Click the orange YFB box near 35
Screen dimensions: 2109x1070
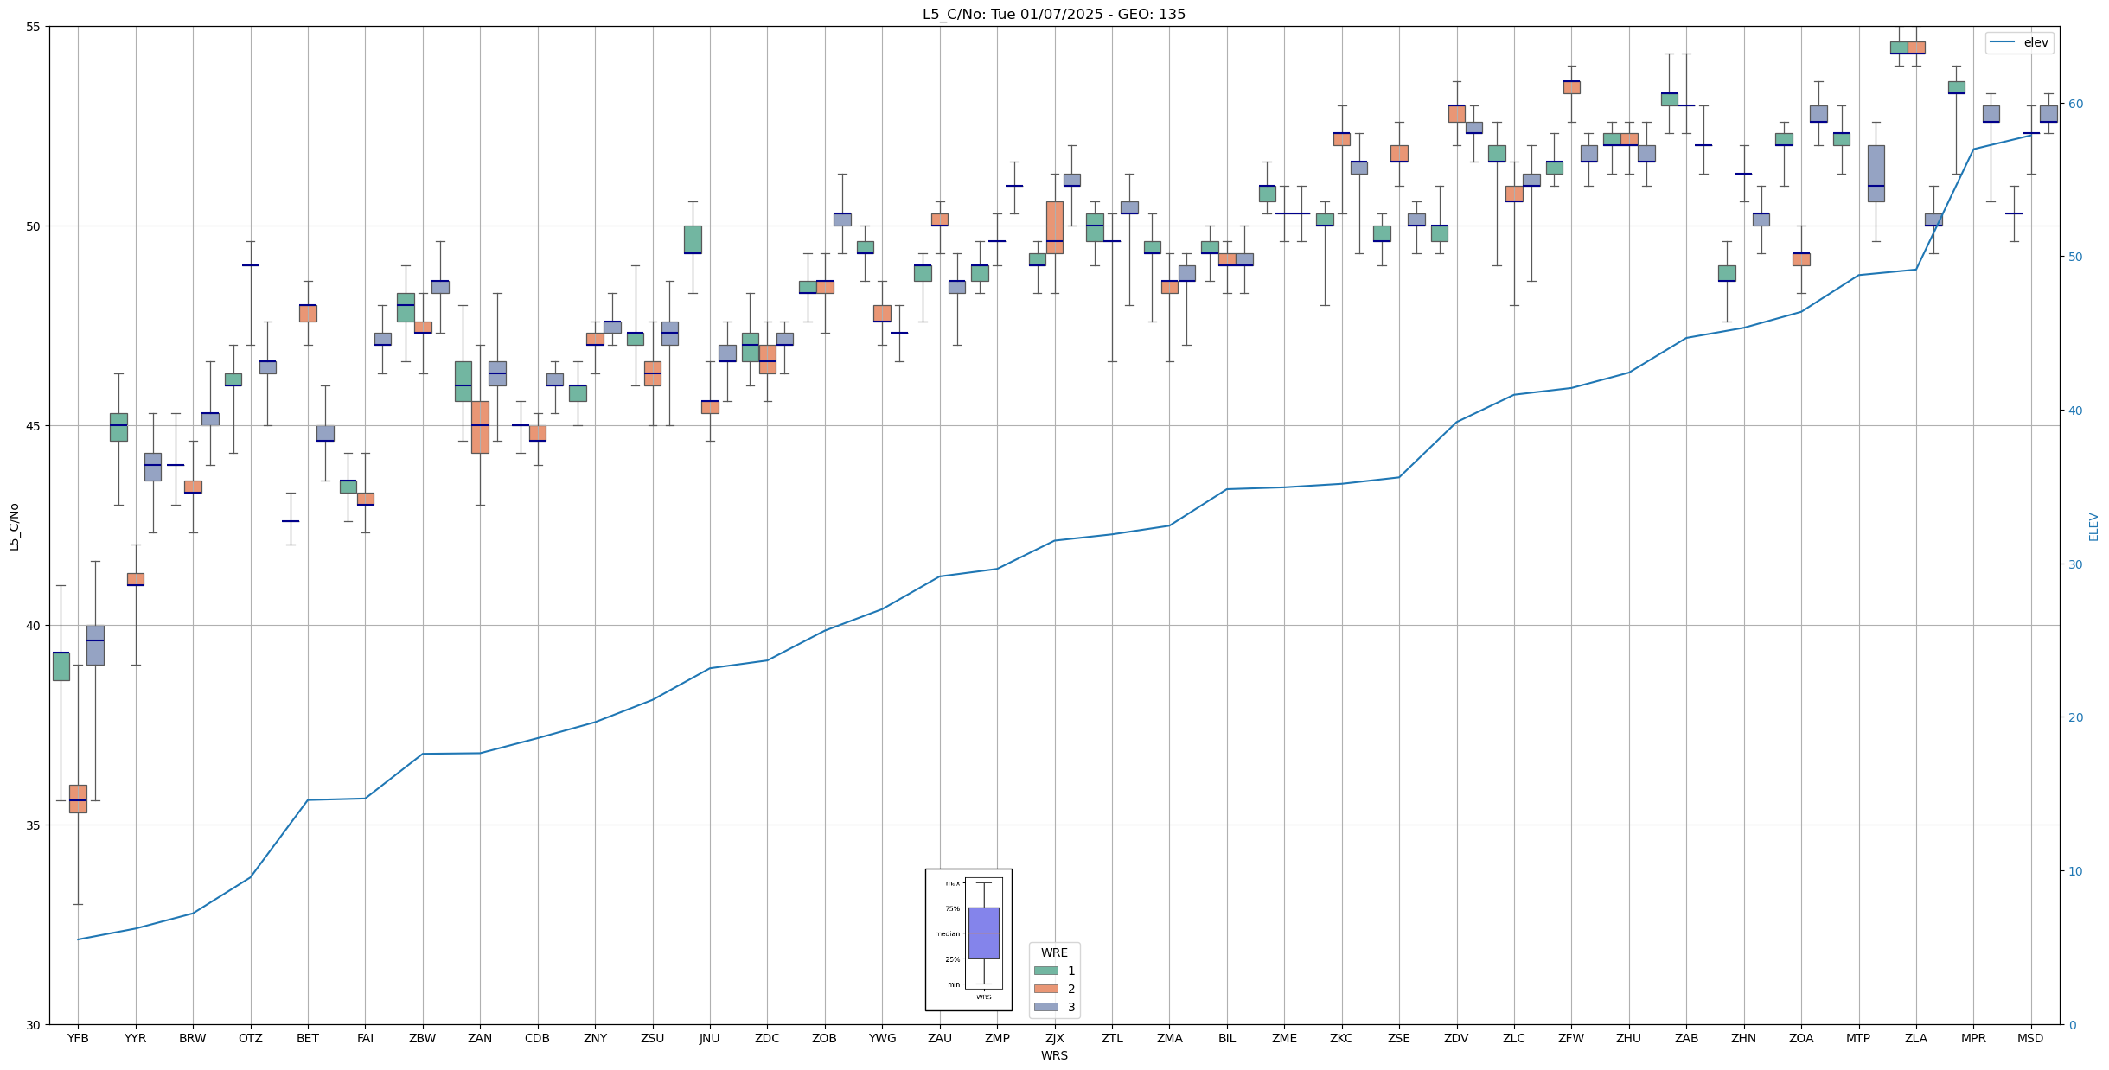click(x=78, y=799)
